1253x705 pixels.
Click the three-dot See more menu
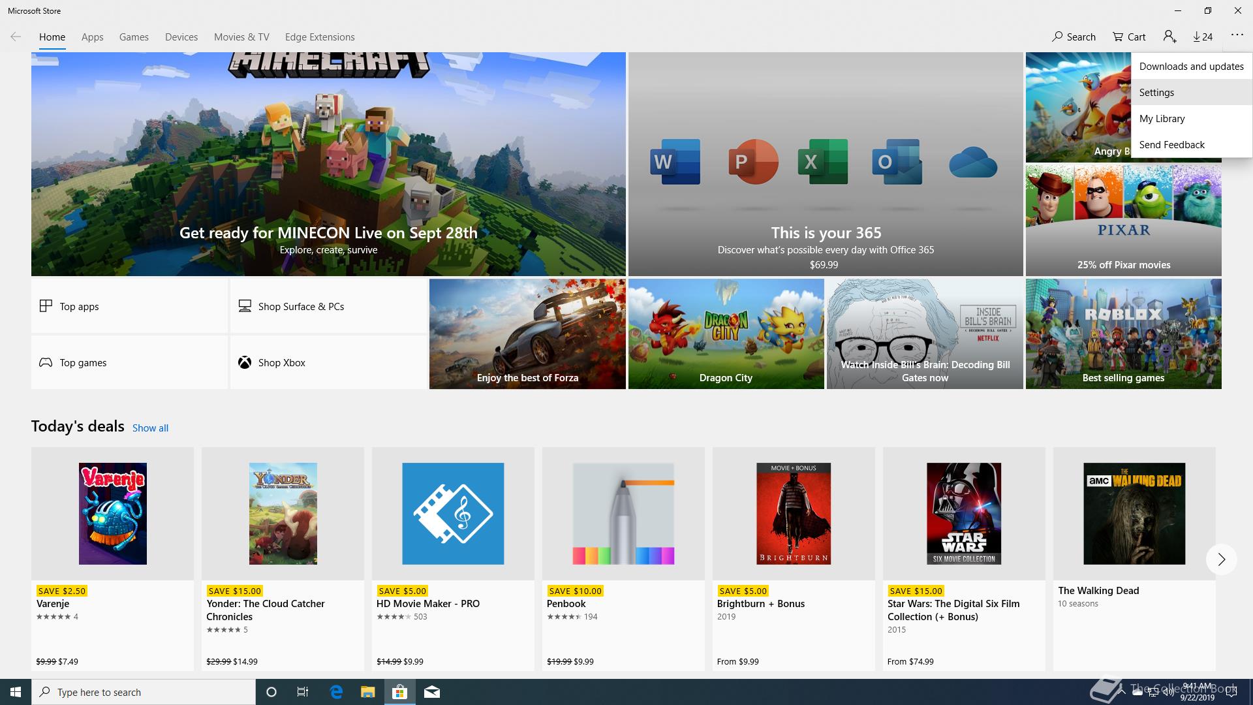point(1237,35)
